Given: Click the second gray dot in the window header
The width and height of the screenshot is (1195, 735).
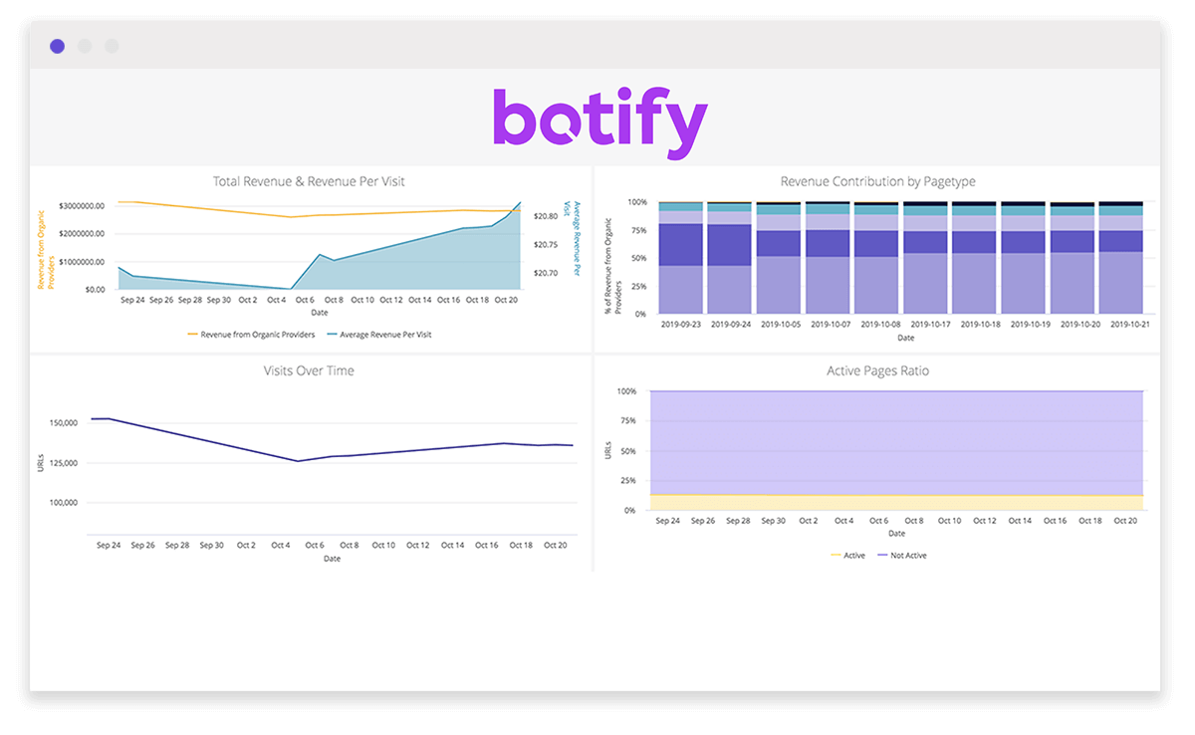Looking at the screenshot, I should [112, 46].
